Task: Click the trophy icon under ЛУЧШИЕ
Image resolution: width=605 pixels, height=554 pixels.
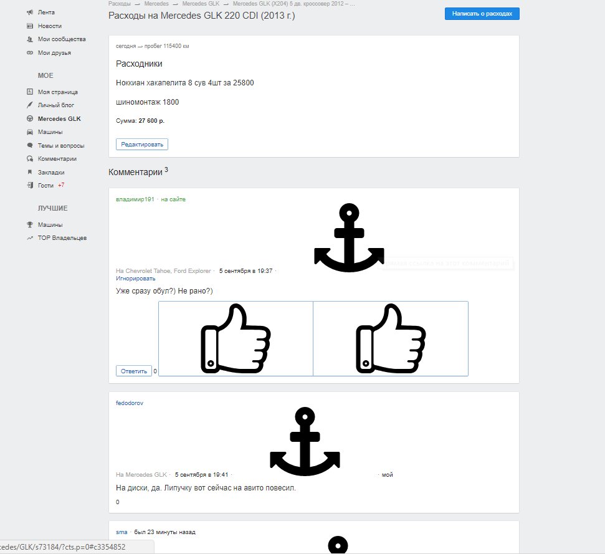Action: tap(30, 224)
